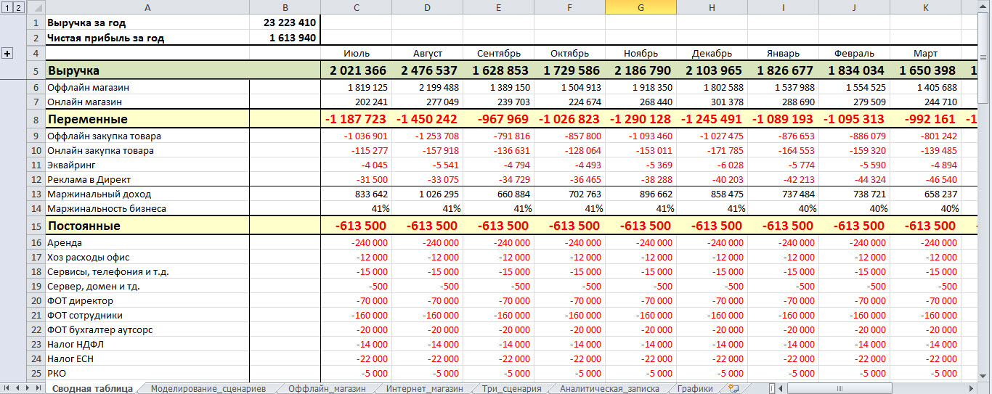Select 'Маржинальный доход' row label
The width and height of the screenshot is (992, 394).
147,194
